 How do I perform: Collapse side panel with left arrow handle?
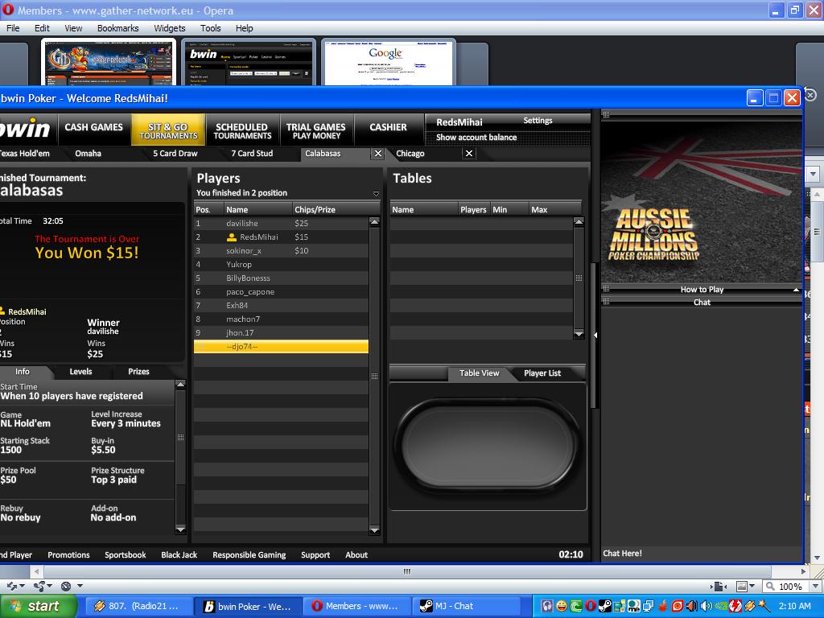tap(595, 335)
